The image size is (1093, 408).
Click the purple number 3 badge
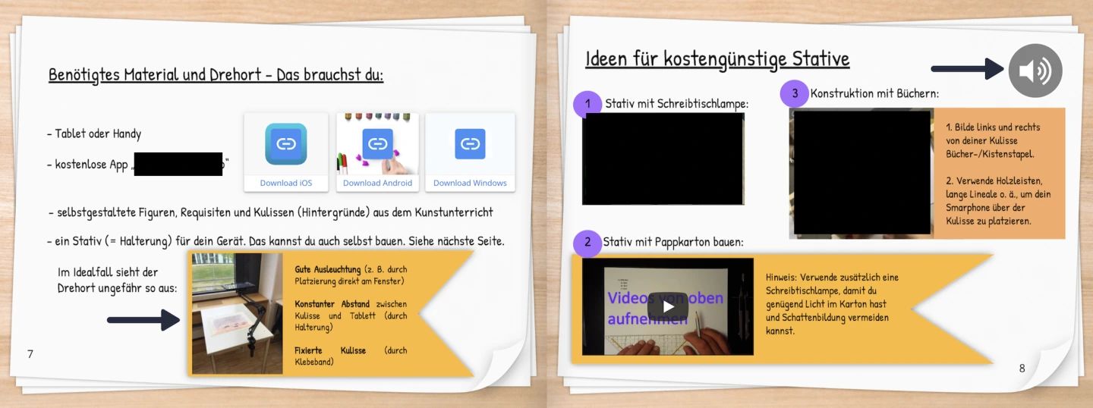point(794,94)
